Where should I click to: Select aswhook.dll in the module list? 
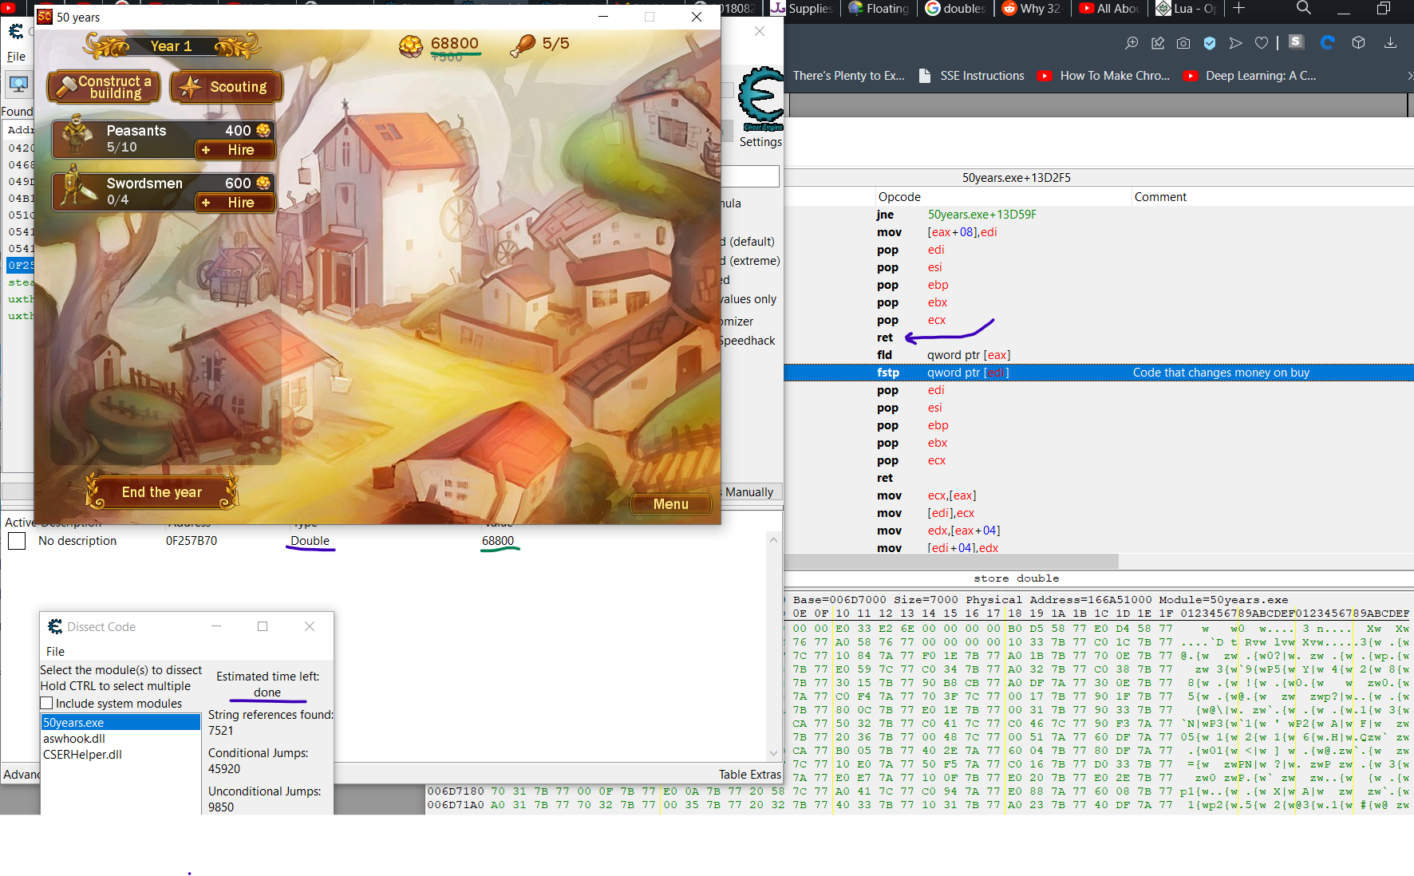click(x=74, y=739)
